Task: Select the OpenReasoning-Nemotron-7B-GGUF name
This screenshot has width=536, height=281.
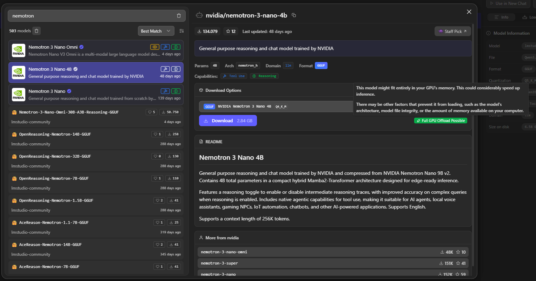Action: pyautogui.click(x=54, y=178)
